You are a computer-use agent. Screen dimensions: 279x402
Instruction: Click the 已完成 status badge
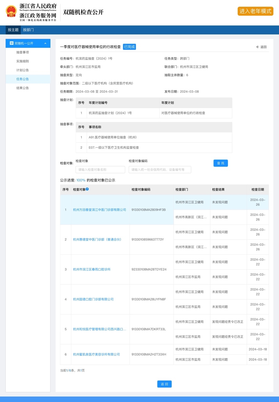pyautogui.click(x=129, y=47)
